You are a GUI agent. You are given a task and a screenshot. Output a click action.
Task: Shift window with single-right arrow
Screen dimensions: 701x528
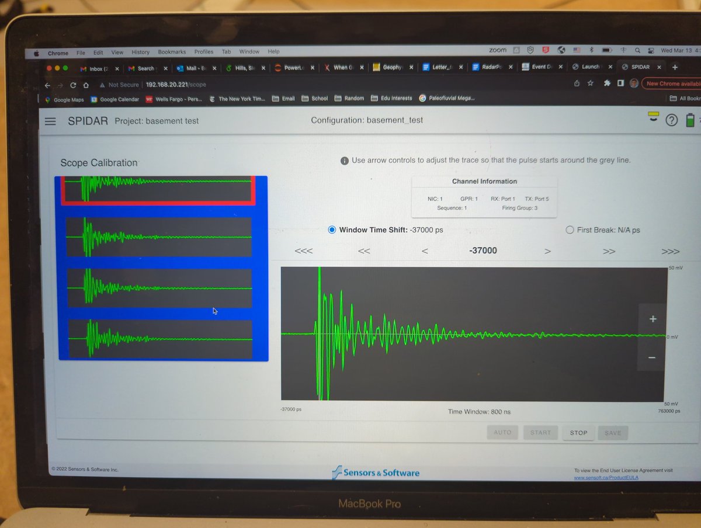pyautogui.click(x=547, y=251)
